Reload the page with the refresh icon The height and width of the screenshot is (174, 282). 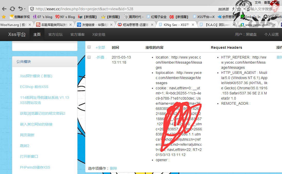(x=12, y=9)
